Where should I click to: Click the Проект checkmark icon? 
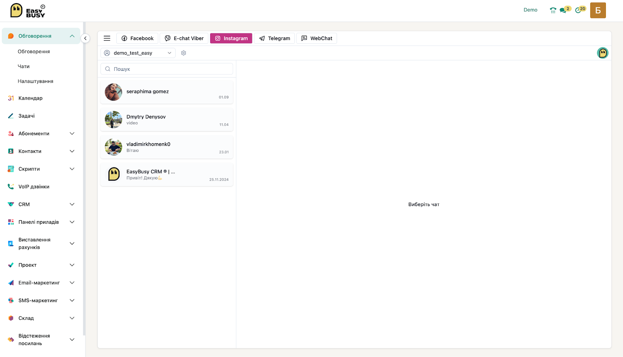[11, 265]
